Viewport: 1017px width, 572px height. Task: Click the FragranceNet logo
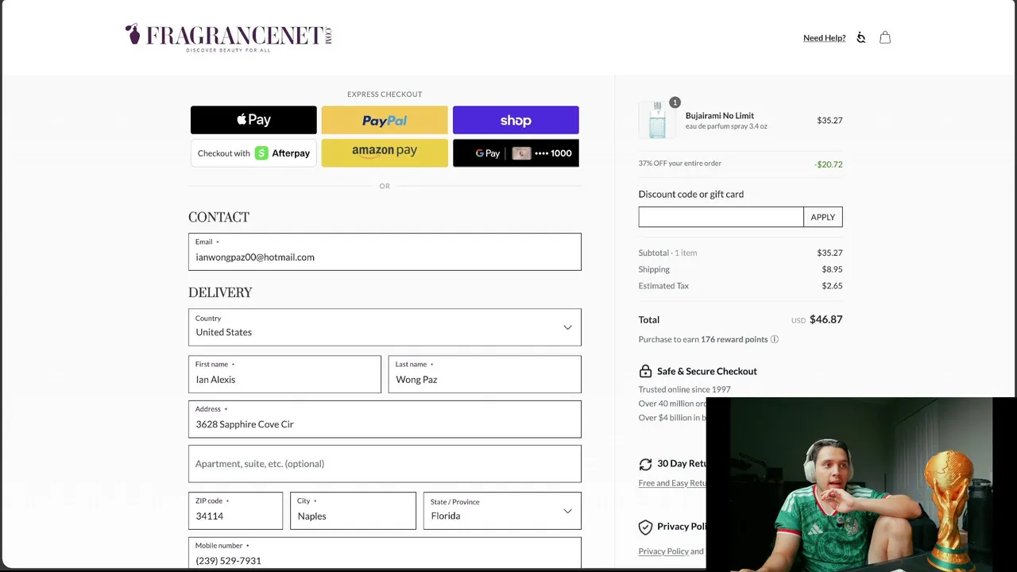point(229,37)
